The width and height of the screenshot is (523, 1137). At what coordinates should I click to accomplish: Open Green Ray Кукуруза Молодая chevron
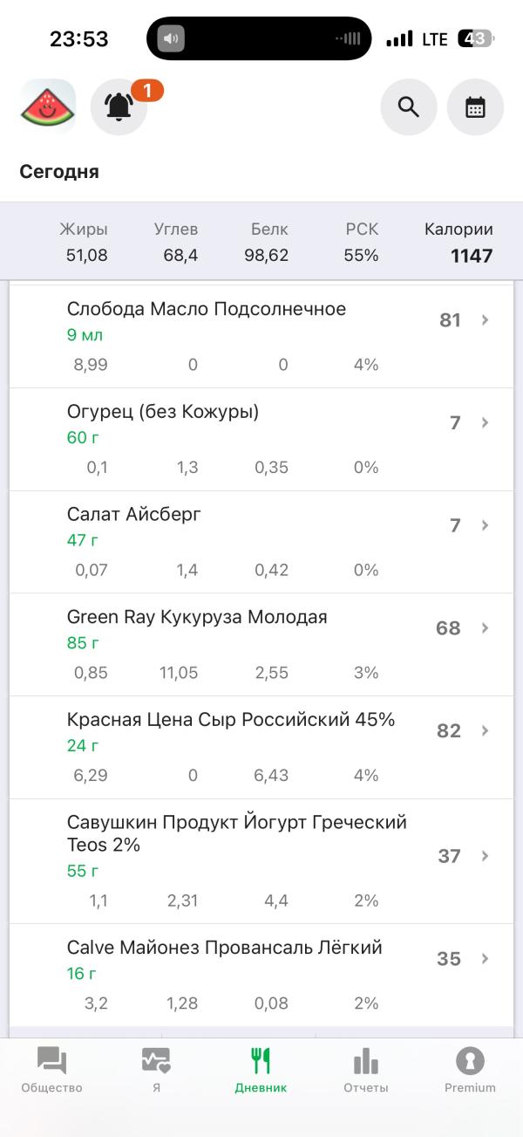486,628
